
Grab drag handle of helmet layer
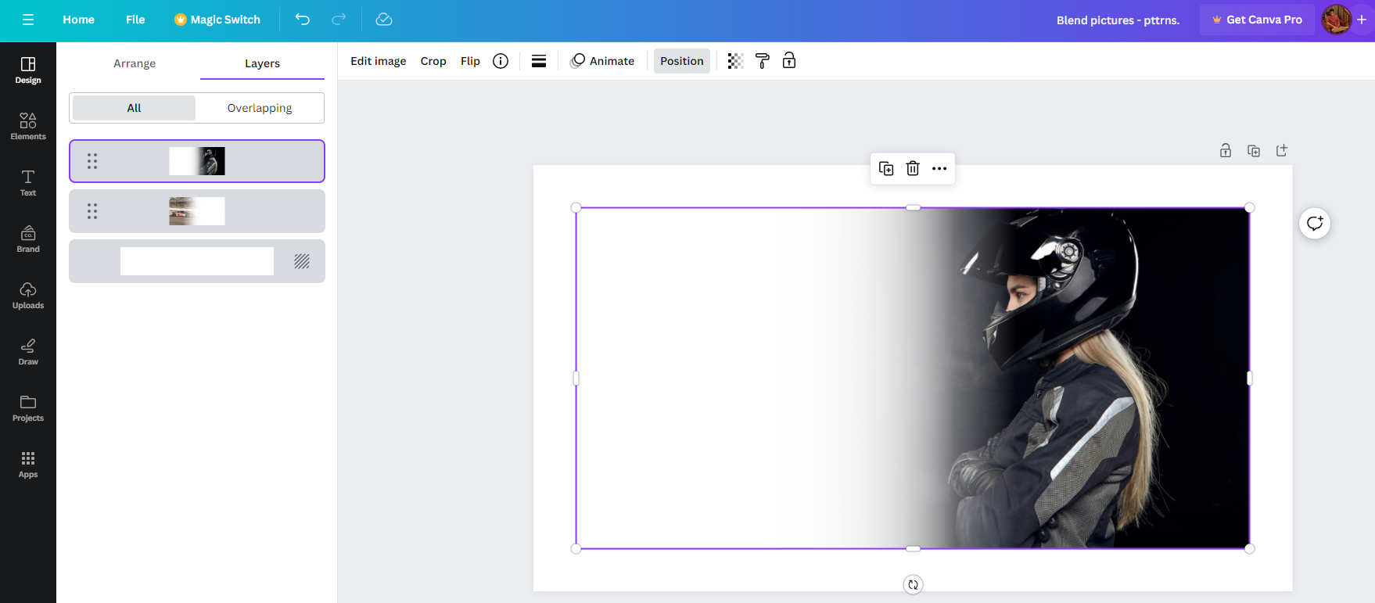92,161
